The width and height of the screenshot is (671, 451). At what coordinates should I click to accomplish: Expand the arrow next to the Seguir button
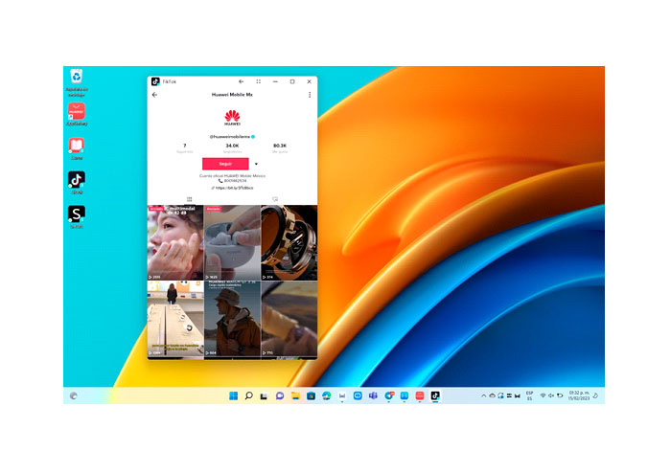256,164
